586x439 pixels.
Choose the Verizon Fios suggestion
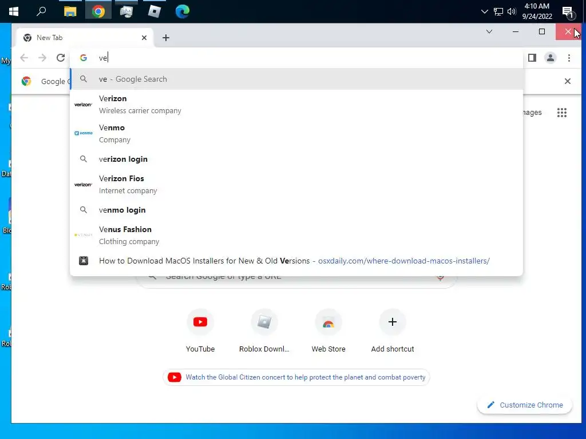pos(297,185)
